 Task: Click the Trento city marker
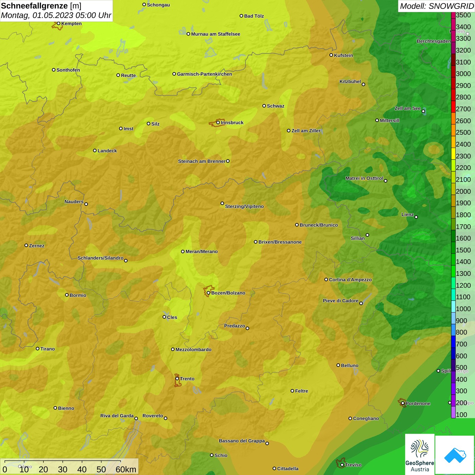(177, 379)
